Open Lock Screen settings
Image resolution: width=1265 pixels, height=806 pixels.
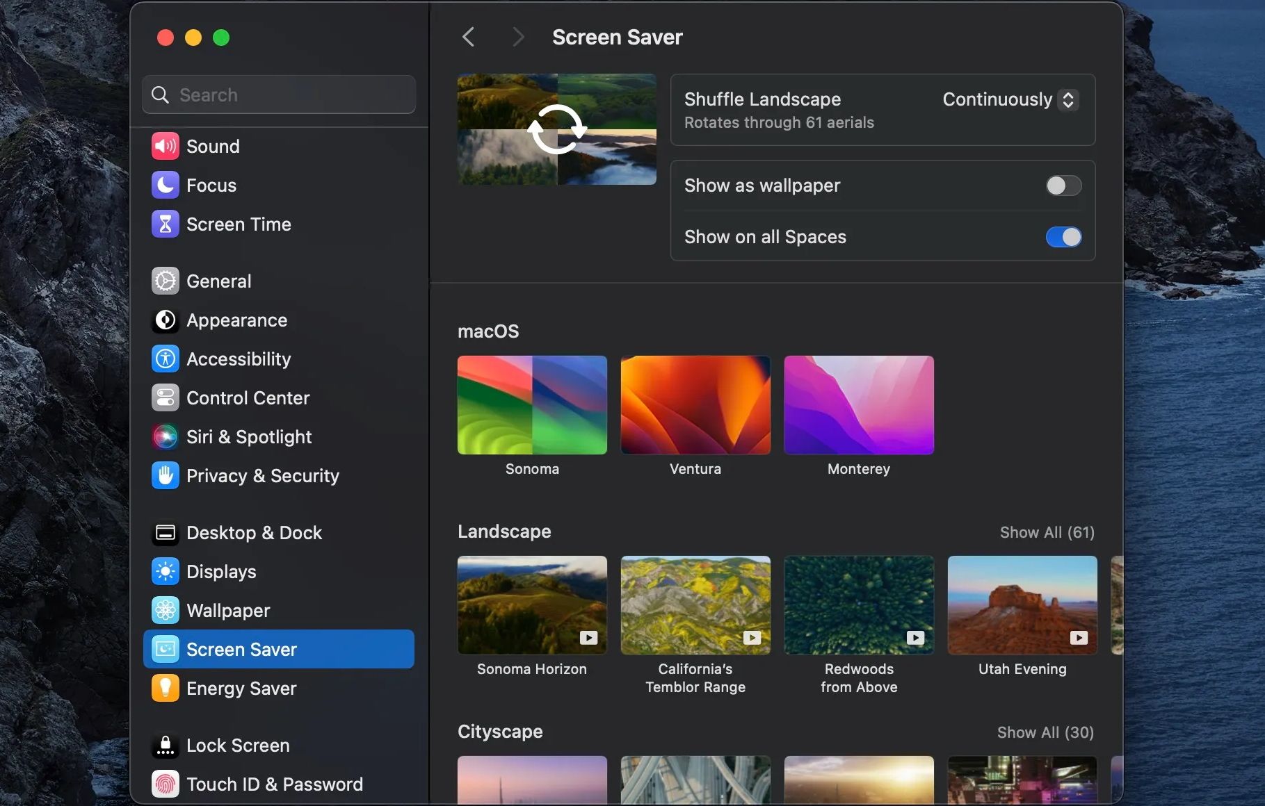pos(237,745)
